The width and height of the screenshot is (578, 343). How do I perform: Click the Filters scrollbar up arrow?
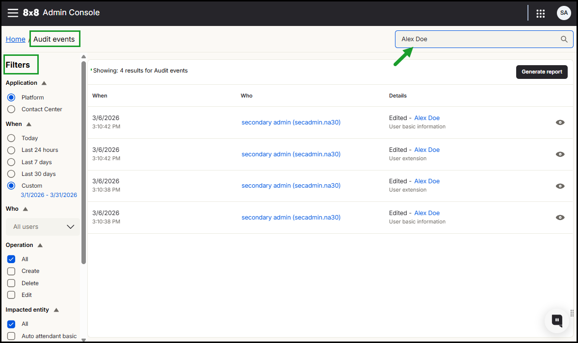[84, 57]
